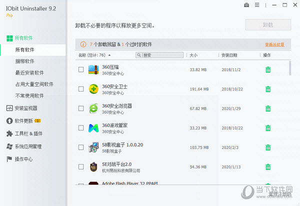
Task: Uninstall 360安全卫士 via its trash icon
Action: click(268, 89)
